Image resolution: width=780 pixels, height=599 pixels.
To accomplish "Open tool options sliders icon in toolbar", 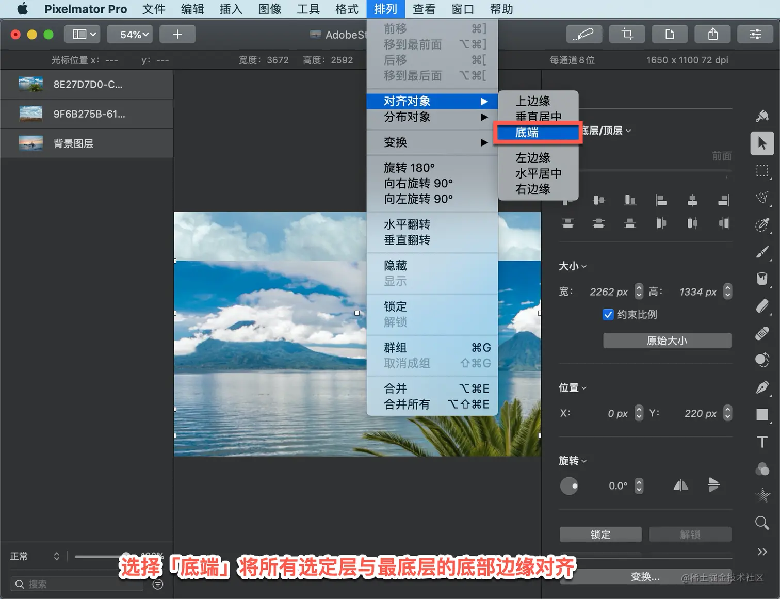I will pos(755,34).
